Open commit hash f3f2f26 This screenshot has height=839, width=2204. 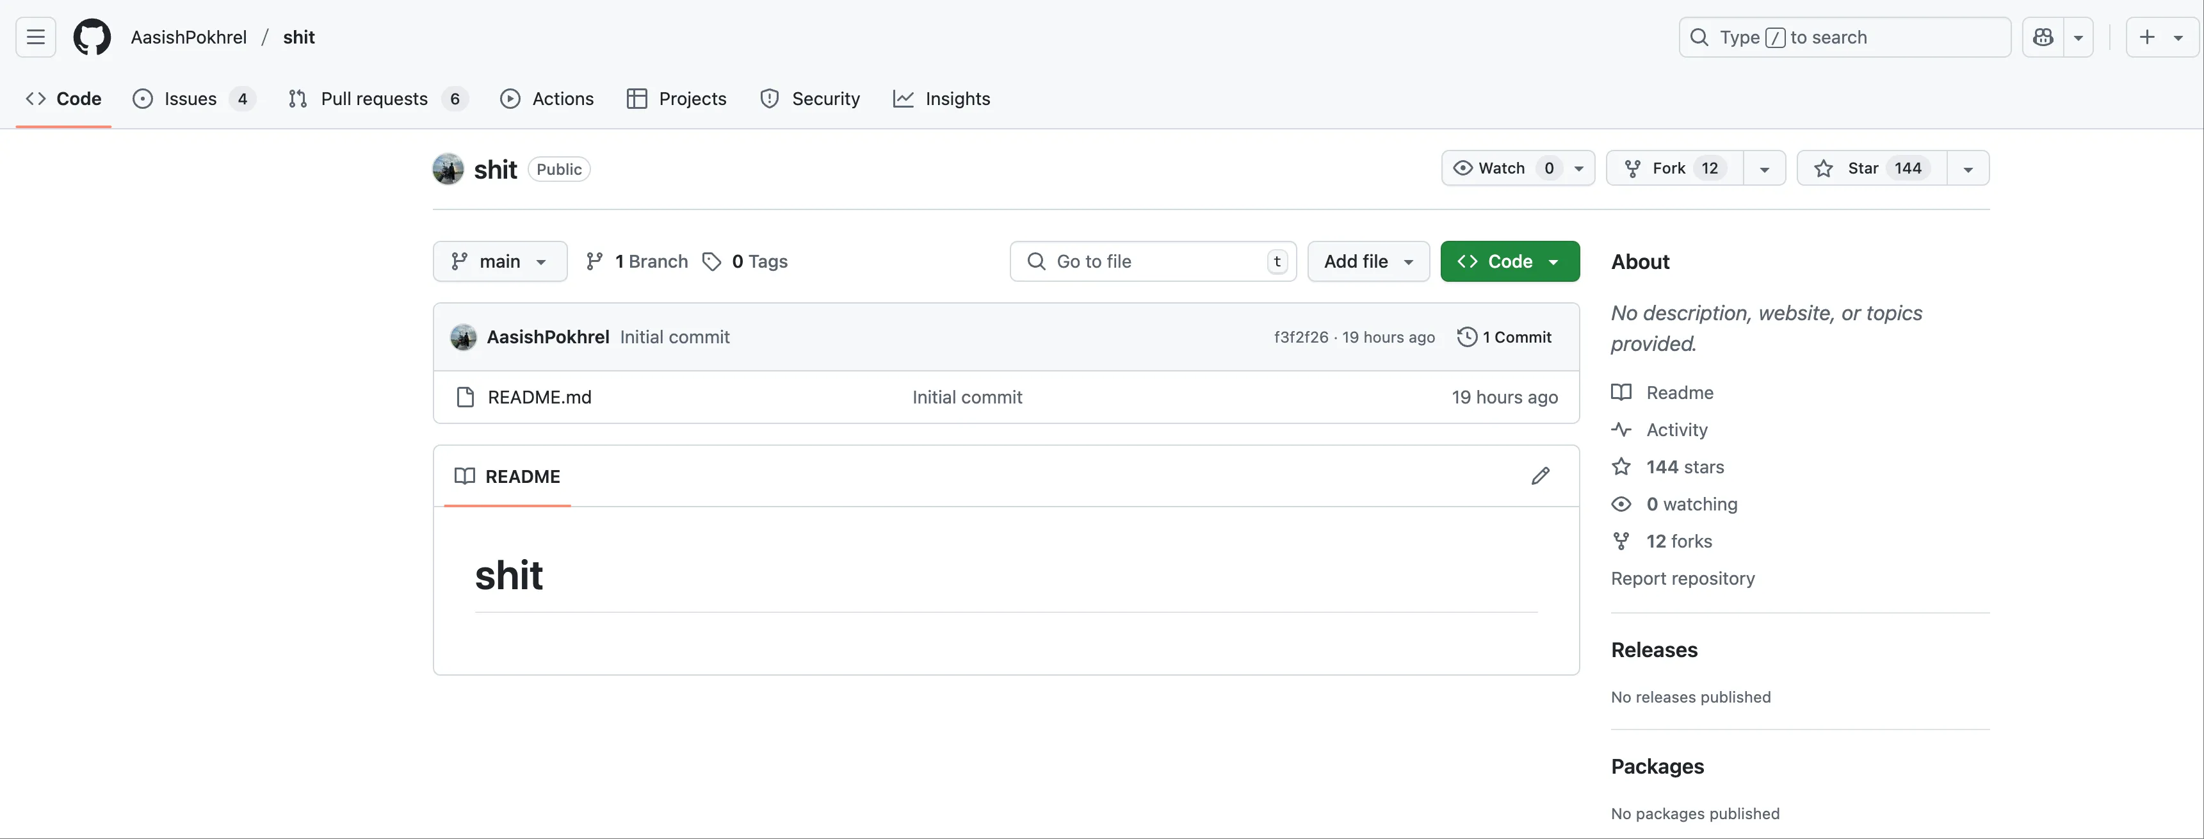tap(1301, 336)
